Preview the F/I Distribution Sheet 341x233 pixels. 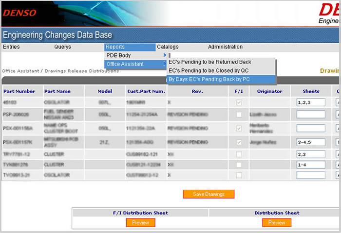[140, 223]
